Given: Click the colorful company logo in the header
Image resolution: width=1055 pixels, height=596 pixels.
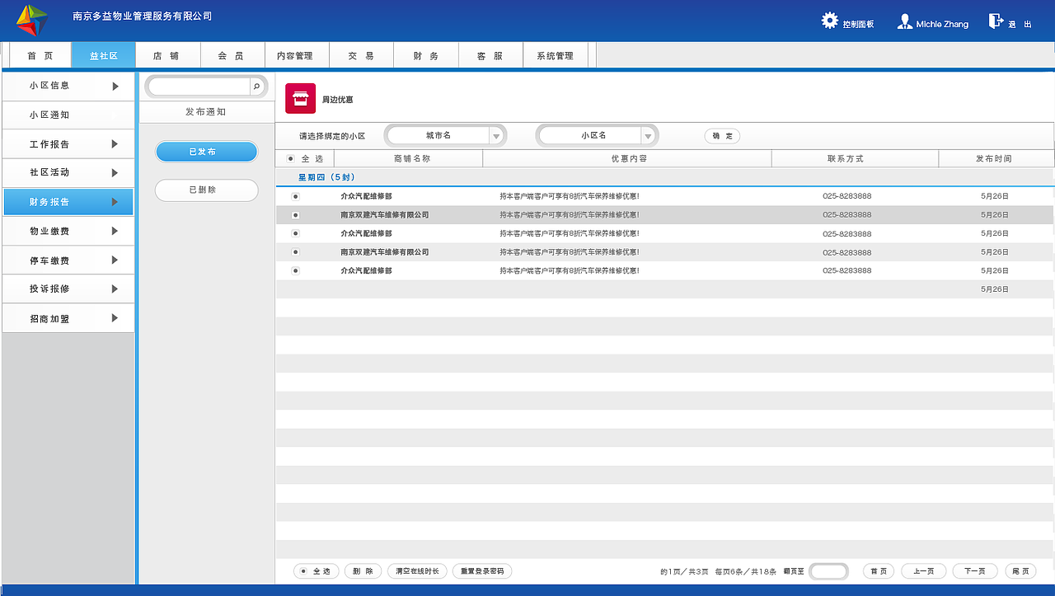Looking at the screenshot, I should click(32, 20).
